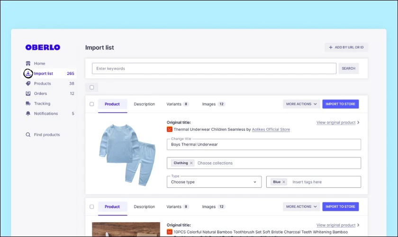Viewport: 398px width, 237px height.
Task: Click arrow next to first View original product
Action: (x=358, y=122)
